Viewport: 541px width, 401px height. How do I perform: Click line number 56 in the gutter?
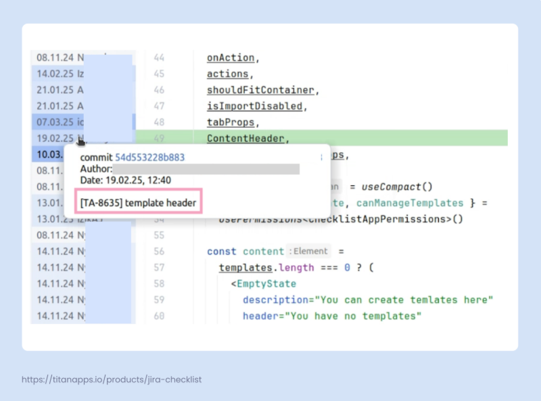(x=159, y=252)
